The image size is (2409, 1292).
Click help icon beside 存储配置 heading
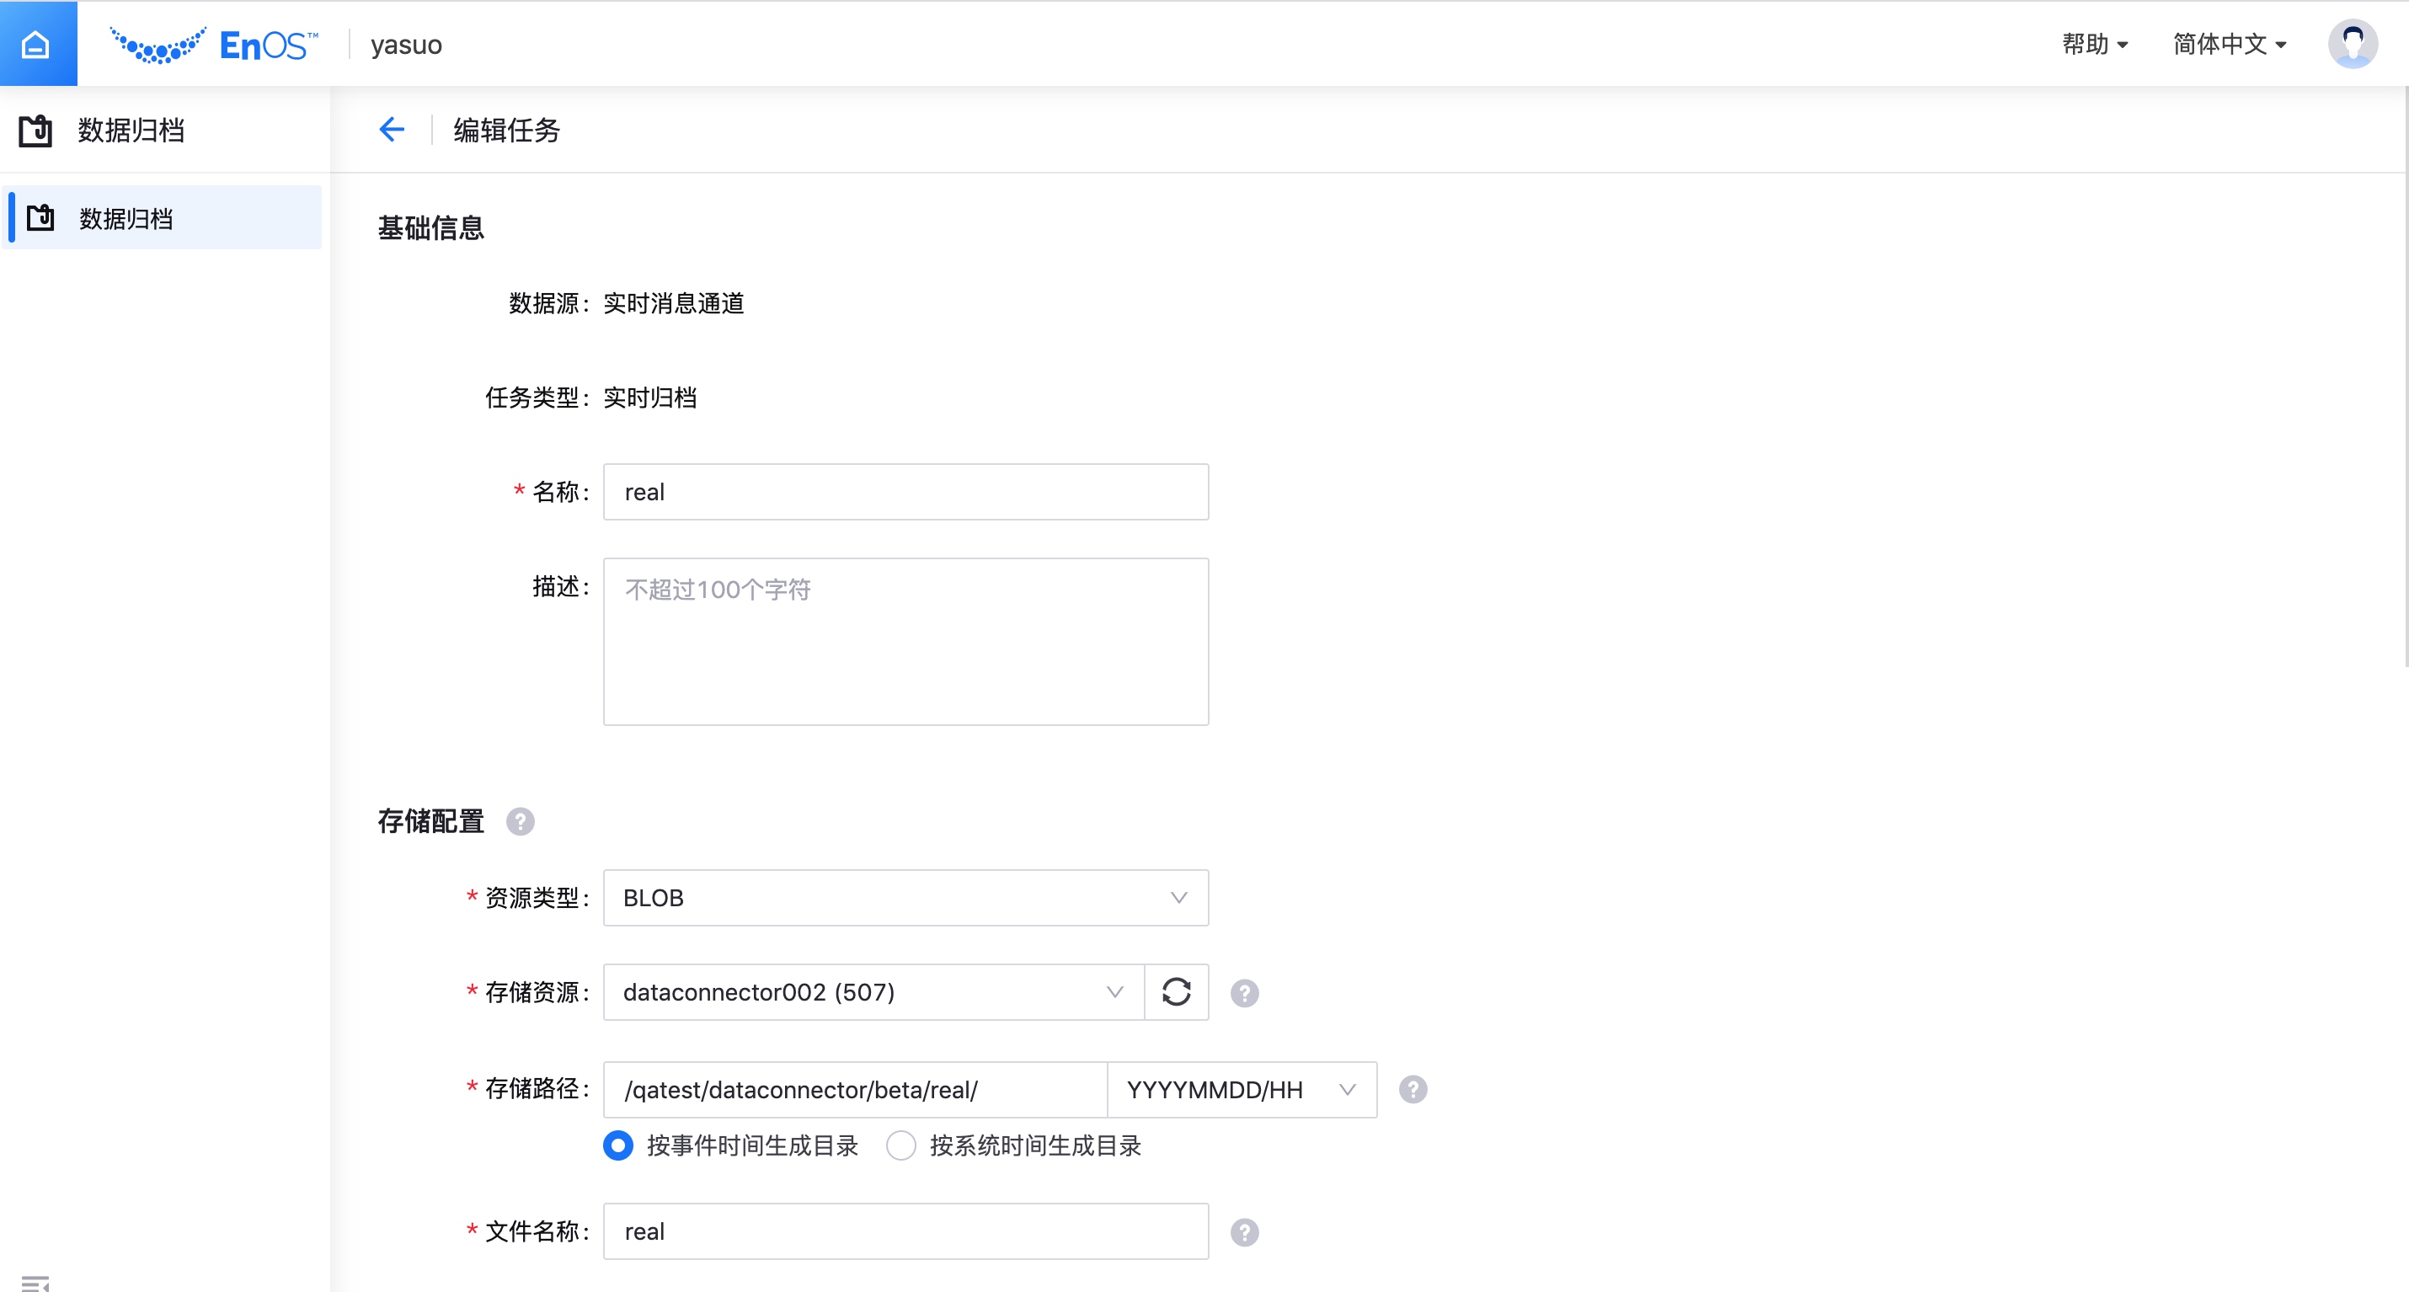[x=520, y=821]
